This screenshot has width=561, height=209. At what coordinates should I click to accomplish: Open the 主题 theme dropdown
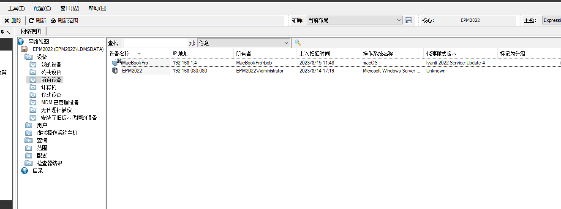point(552,20)
